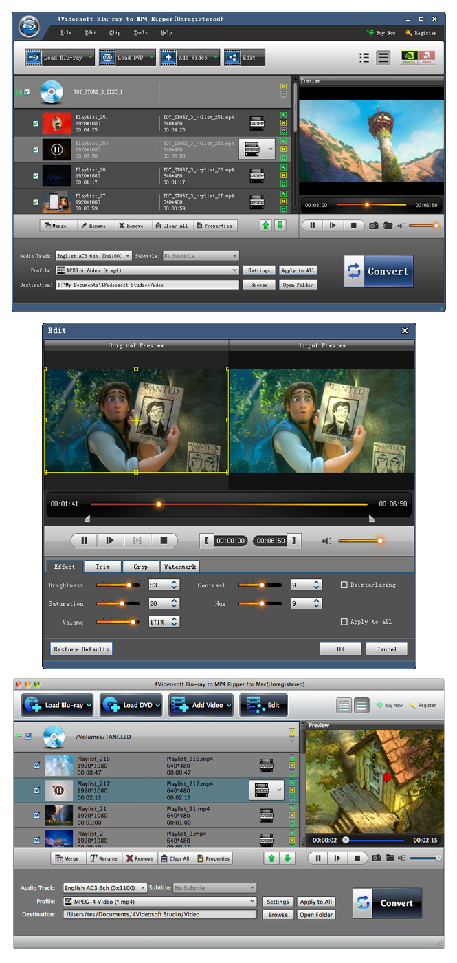Screen dimensions: 457x963
Task: Move item up with green arrow, Windows ripper
Action: [265, 226]
